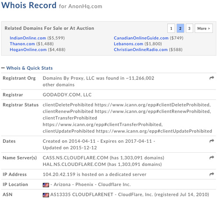Go to page 3 of related domains
Viewport: 219px width, 198px height.
189,29
